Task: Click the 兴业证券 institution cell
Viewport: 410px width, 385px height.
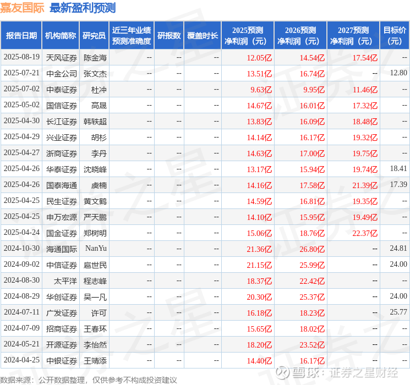Action: pos(62,137)
